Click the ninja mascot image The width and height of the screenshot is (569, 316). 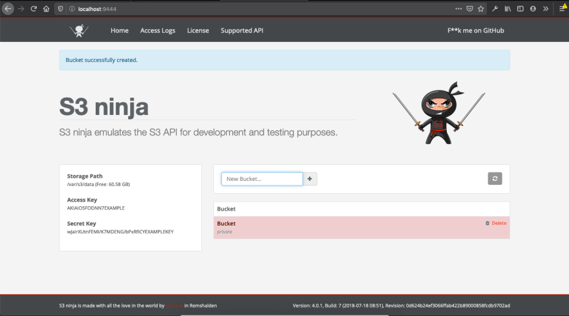439,113
